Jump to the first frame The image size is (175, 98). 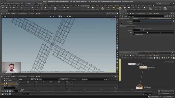3,91
